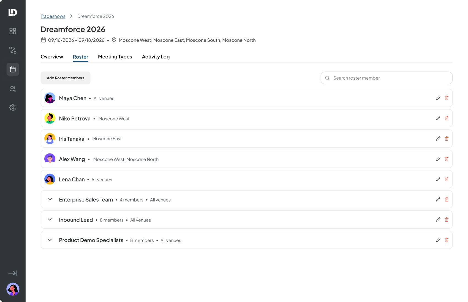Open the people contacts icon in sidebar
Viewport: 468px width, 302px height.
[13, 89]
